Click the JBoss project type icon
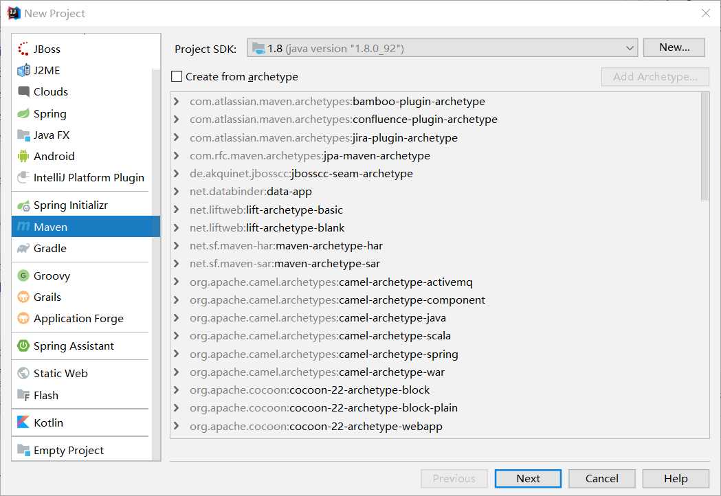Viewport: 721px width, 496px height. pos(23,49)
